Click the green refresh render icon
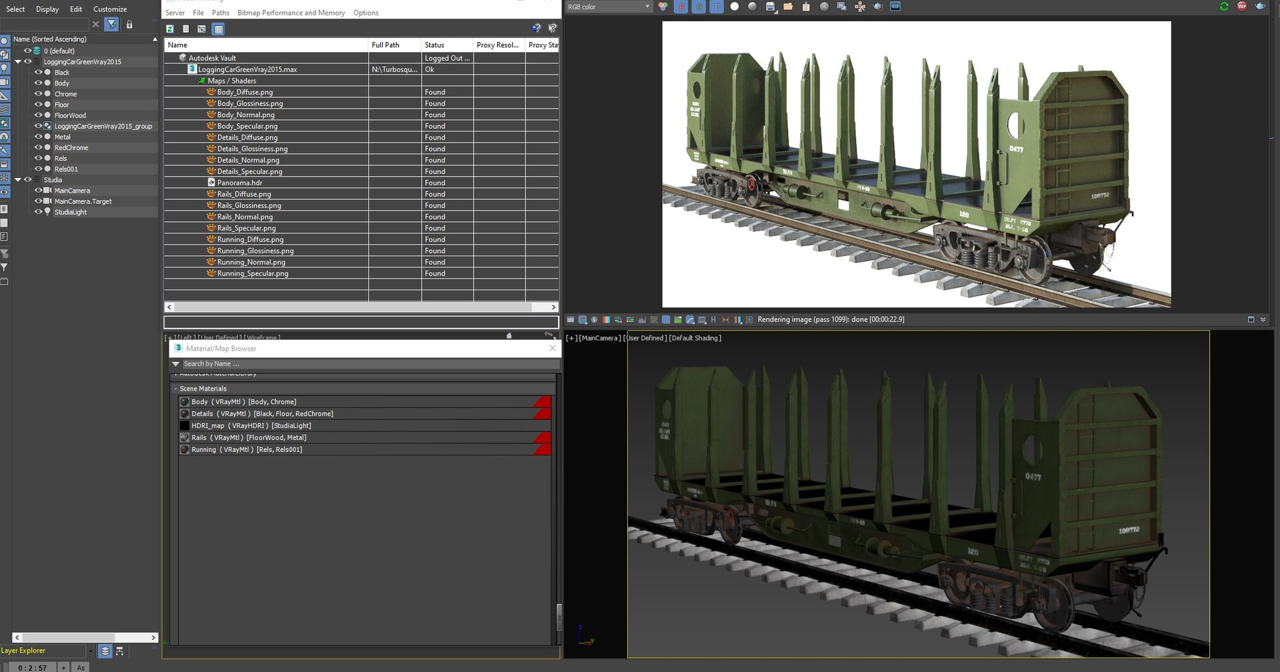This screenshot has height=672, width=1280. click(1224, 6)
